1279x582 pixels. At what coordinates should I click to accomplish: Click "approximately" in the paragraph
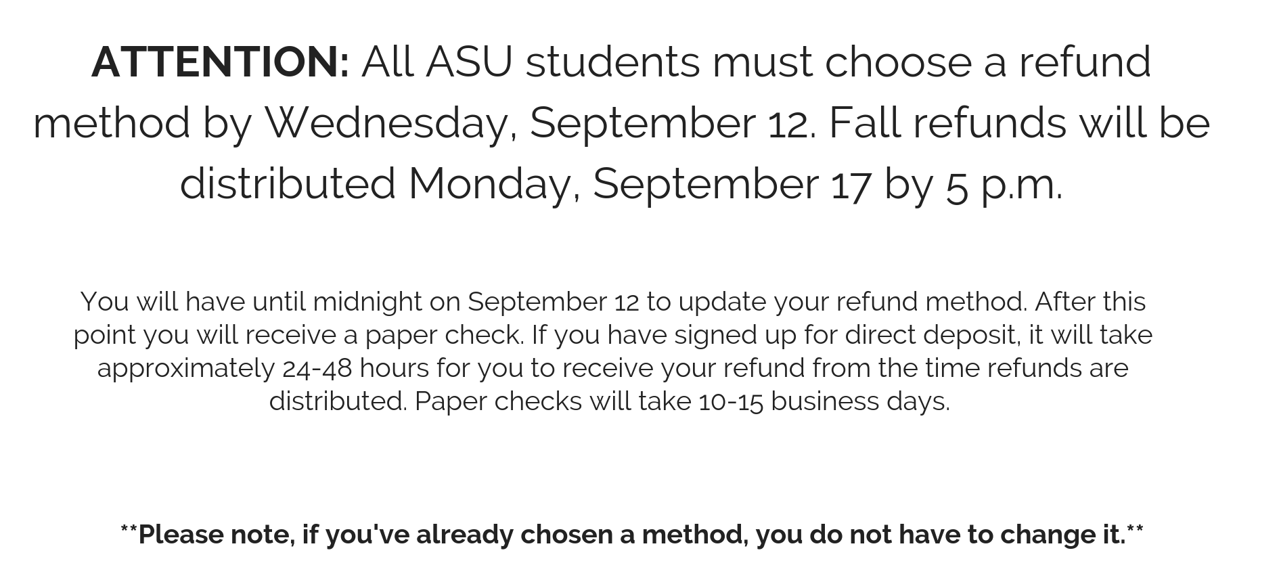185,370
